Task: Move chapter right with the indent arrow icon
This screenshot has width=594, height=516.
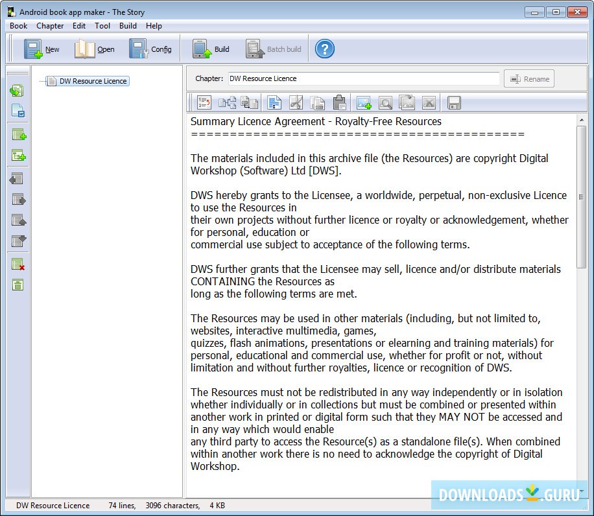Action: (19, 199)
